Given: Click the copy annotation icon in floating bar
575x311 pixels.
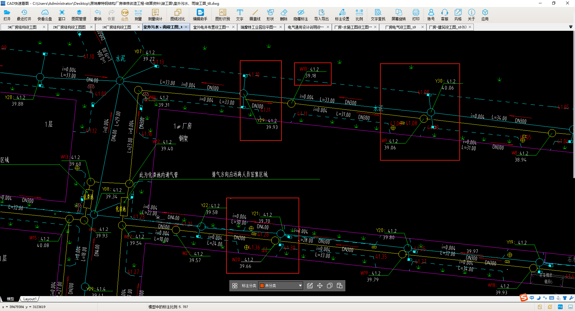Looking at the screenshot, I should (330, 286).
